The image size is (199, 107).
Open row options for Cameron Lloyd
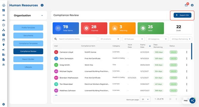pos(187,52)
